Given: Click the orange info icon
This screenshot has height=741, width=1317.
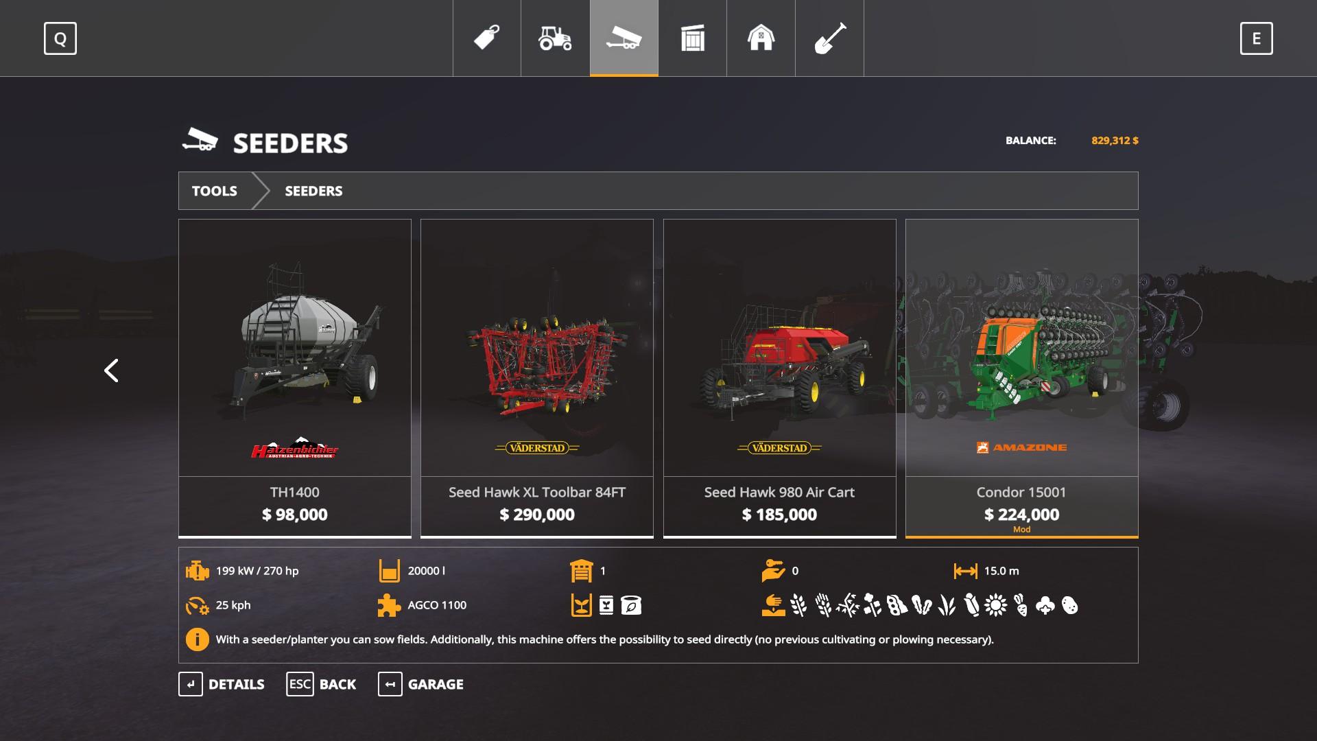Looking at the screenshot, I should pyautogui.click(x=198, y=639).
